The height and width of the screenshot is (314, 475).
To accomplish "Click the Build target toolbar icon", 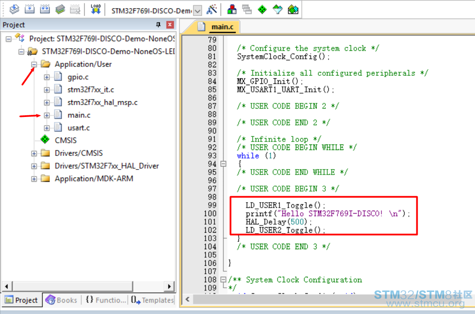I will (x=29, y=9).
